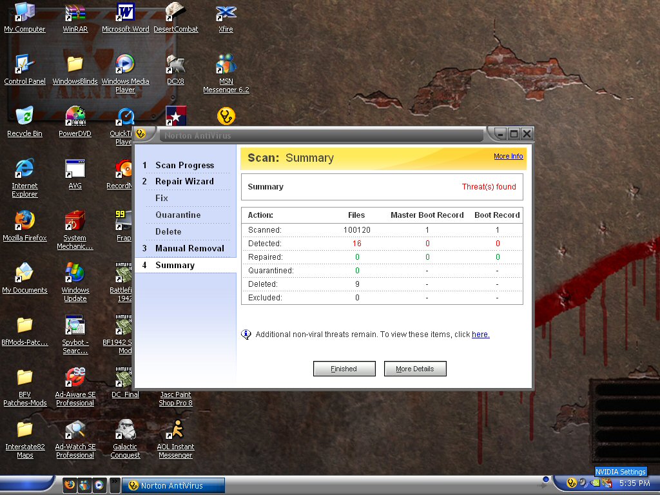The image size is (660, 495).
Task: Open the BfMods-Patc... folder on the desktop
Action: [x=24, y=331]
